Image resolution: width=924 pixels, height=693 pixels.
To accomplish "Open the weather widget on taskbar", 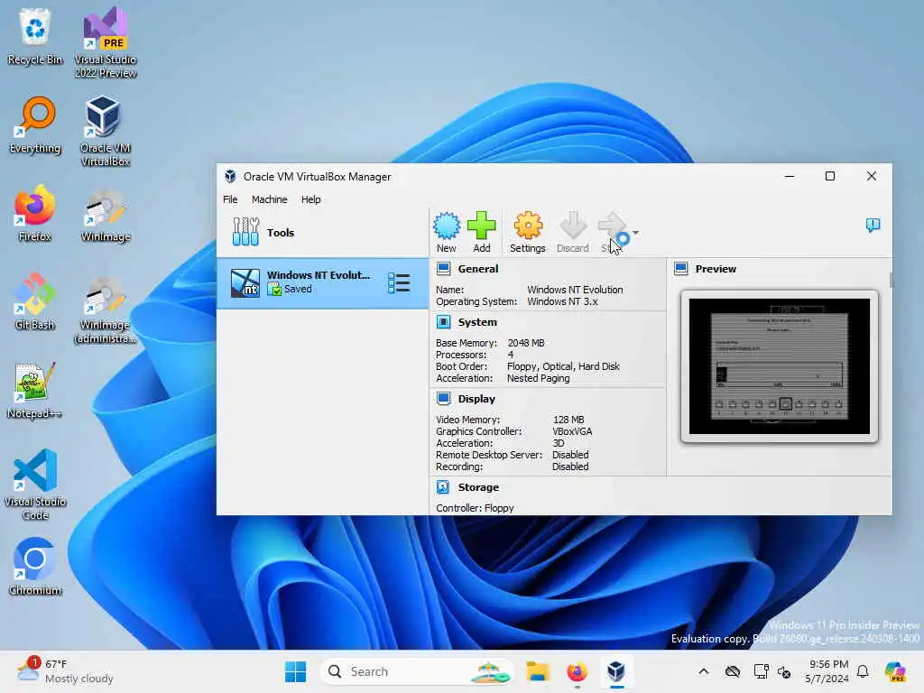I will (x=65, y=671).
